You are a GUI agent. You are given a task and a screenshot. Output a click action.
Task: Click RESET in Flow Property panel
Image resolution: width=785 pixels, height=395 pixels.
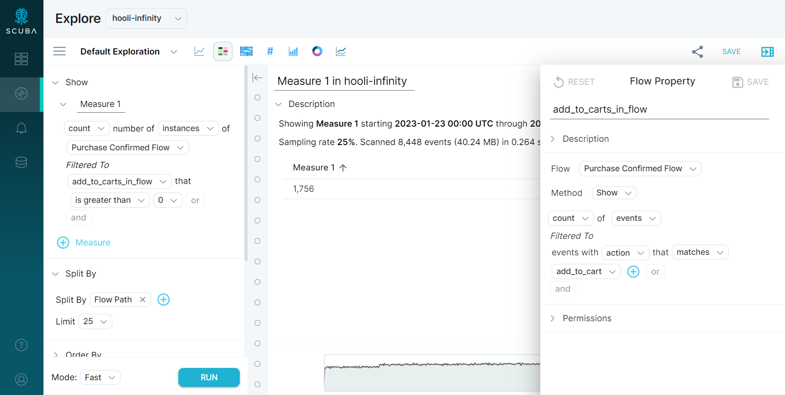tap(574, 82)
